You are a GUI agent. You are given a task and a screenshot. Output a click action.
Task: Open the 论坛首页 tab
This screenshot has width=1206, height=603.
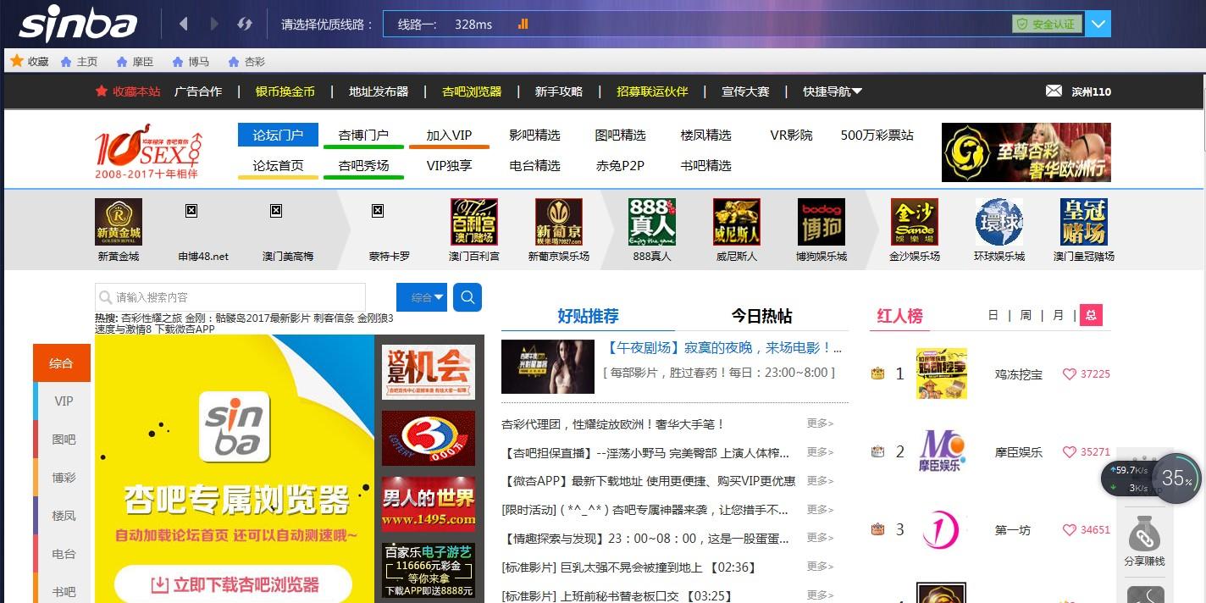[278, 165]
